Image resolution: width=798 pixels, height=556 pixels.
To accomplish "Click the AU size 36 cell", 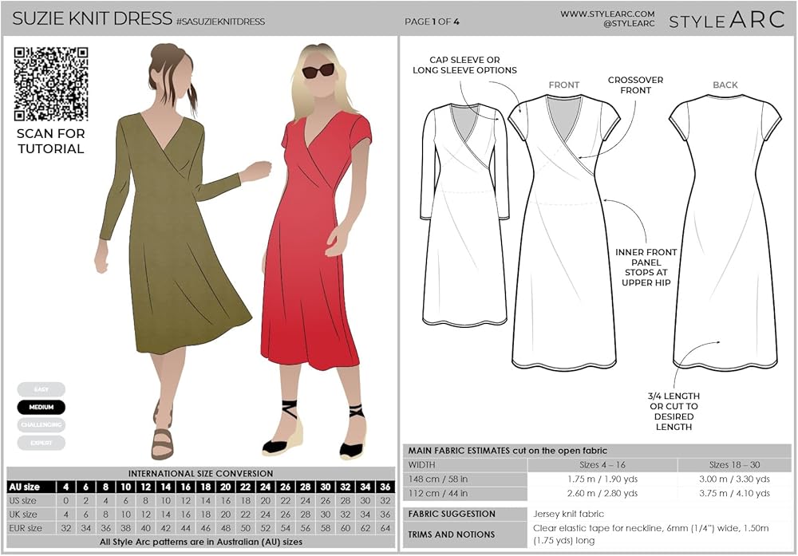I will click(x=385, y=487).
